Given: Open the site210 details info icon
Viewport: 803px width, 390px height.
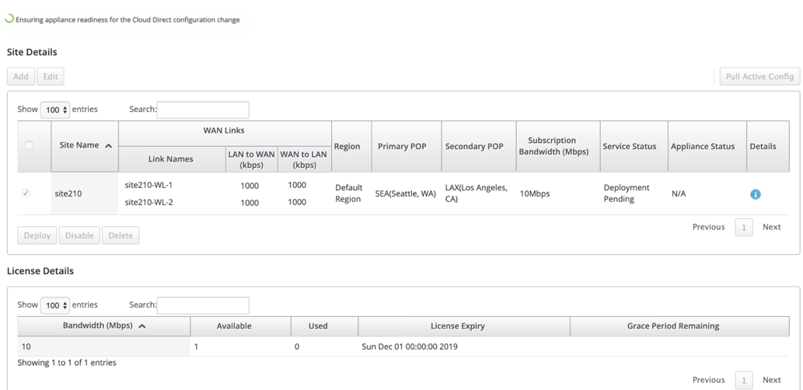Looking at the screenshot, I should point(756,194).
